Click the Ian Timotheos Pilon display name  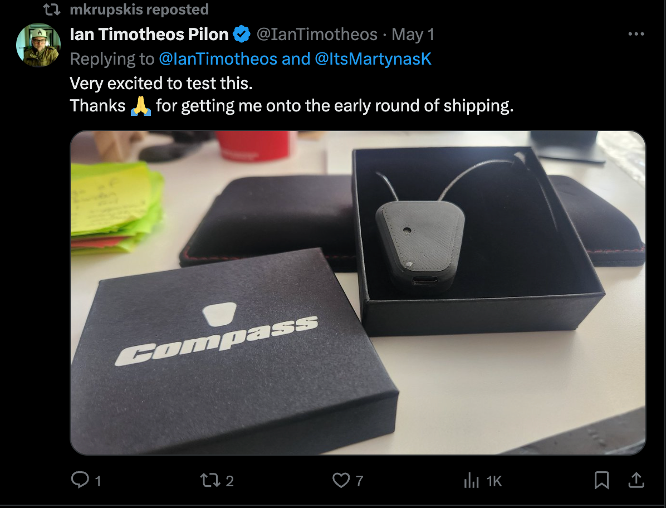click(149, 35)
